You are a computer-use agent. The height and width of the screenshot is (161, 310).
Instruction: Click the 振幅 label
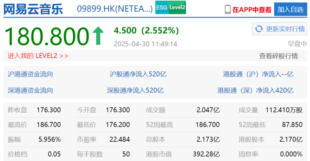pyautogui.click(x=14, y=139)
